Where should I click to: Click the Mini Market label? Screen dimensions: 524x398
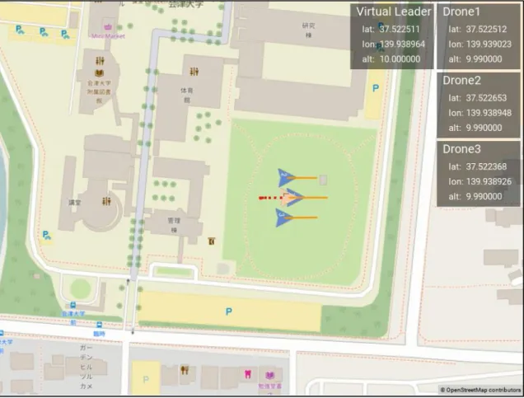(x=108, y=36)
